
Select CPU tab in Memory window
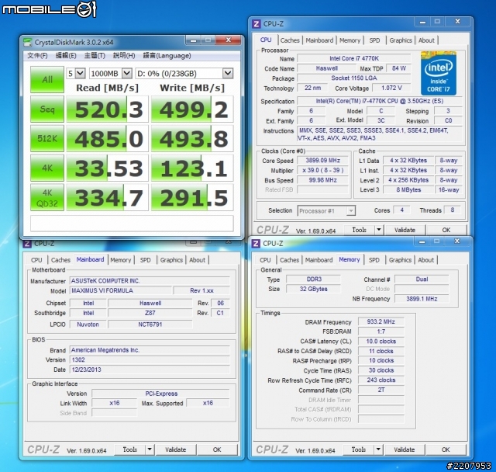tap(265, 260)
